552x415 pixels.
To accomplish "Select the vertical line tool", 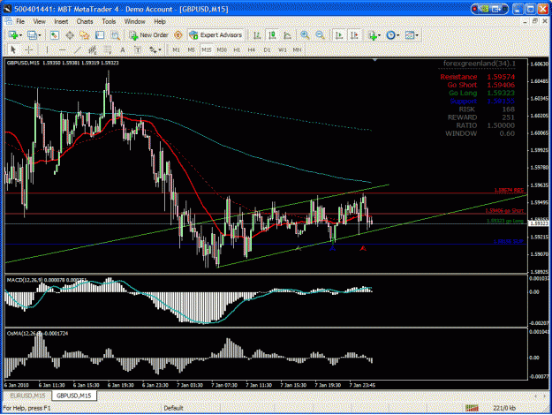I will [x=47, y=50].
